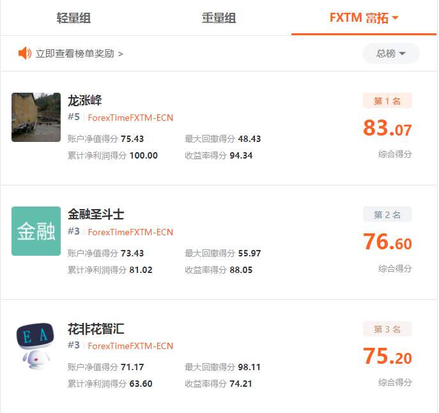Click ForexTimeFXTM-ECN link under 金融圣斗士
The image size is (439, 413).
[130, 232]
